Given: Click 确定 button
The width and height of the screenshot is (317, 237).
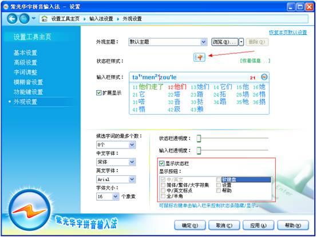Looking at the screenshot, I should (190, 226).
